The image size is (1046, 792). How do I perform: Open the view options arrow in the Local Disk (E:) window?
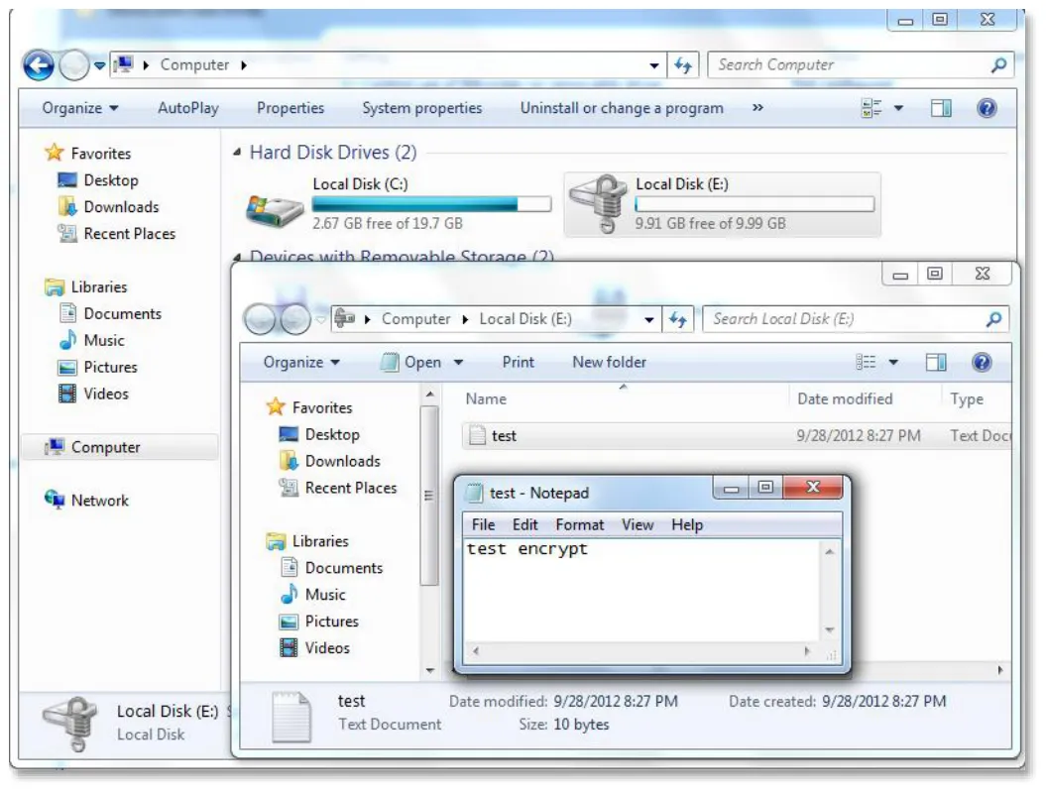[893, 362]
